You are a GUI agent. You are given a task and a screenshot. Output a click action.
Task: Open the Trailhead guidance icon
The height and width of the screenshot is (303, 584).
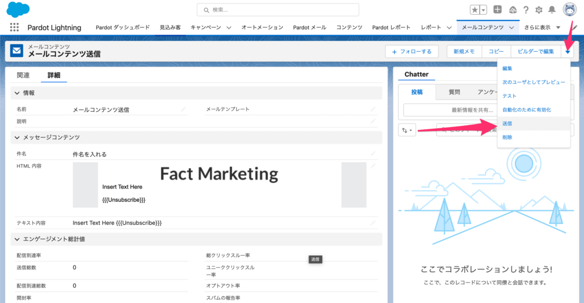point(513,10)
